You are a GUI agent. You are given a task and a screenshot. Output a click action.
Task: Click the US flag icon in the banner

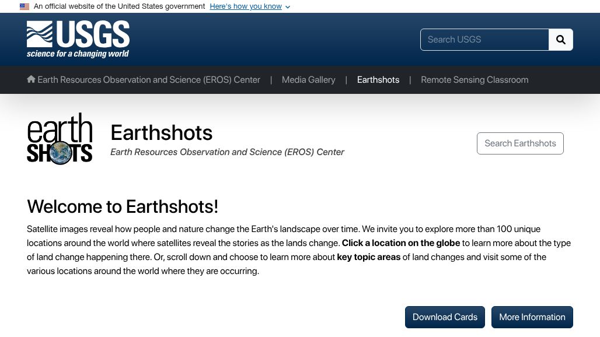click(x=25, y=6)
